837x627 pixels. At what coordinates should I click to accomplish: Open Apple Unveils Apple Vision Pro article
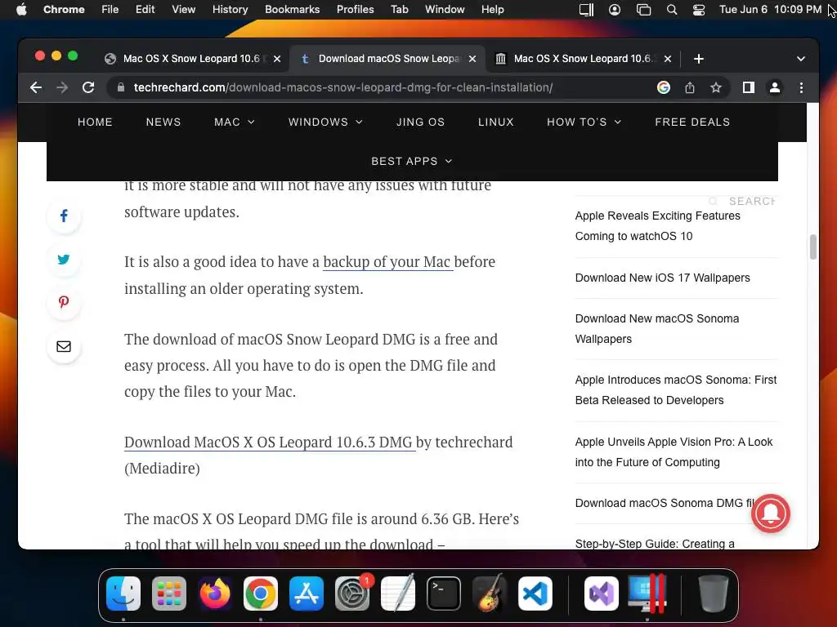(674, 451)
